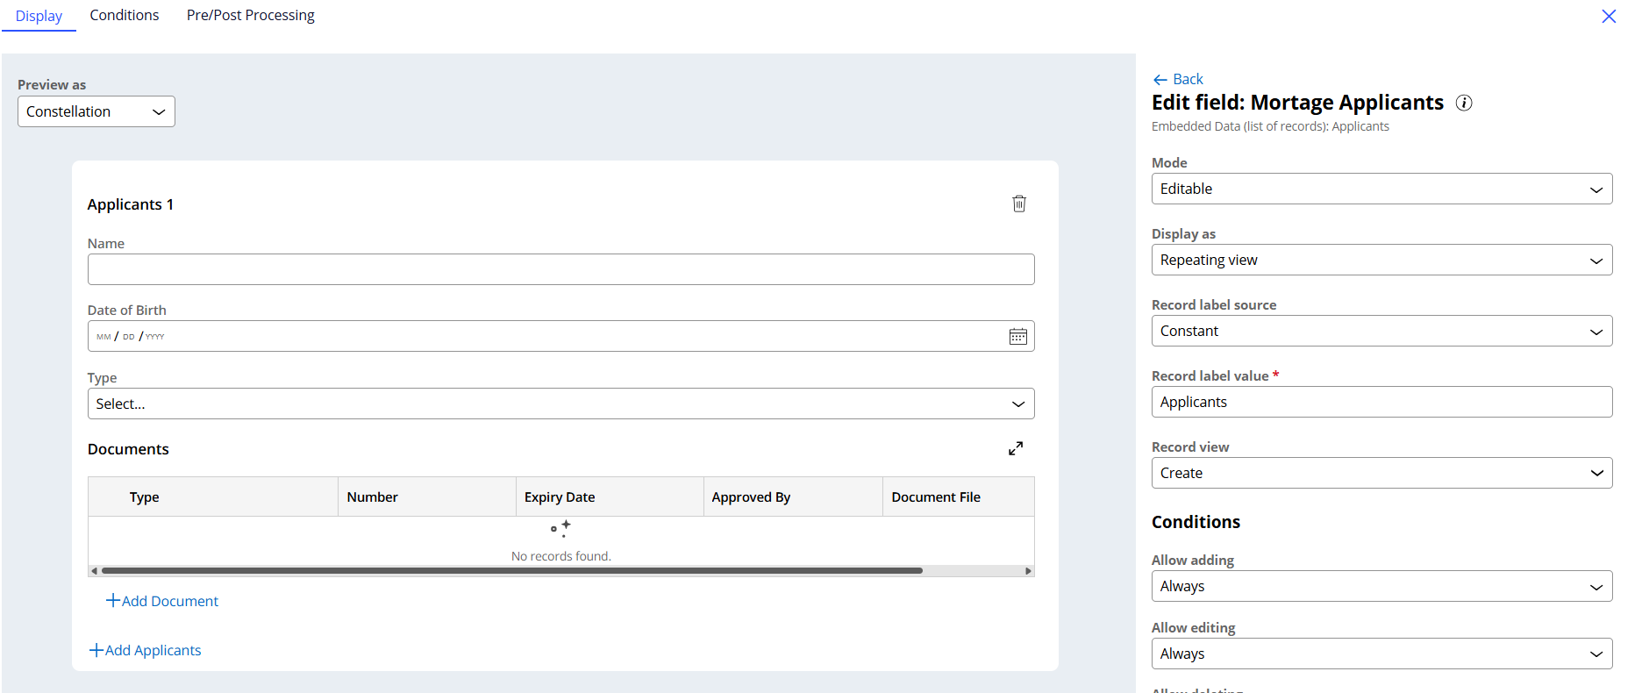Delete the Applicants 1 record with trash icon

point(1018,204)
